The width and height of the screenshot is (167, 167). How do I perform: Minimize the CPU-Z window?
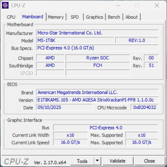[118, 5]
